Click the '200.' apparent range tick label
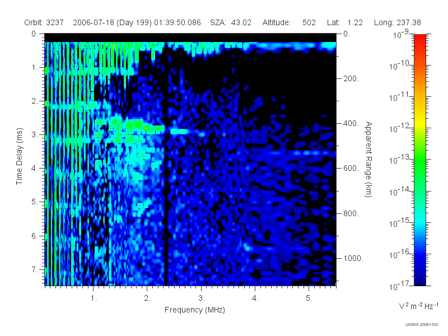The height and width of the screenshot is (336, 448). (x=351, y=78)
